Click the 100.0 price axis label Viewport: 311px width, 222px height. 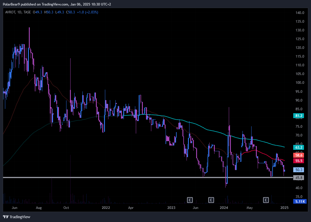click(300, 83)
